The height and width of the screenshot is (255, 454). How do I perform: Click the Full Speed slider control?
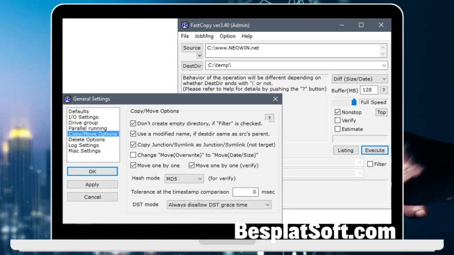point(355,101)
